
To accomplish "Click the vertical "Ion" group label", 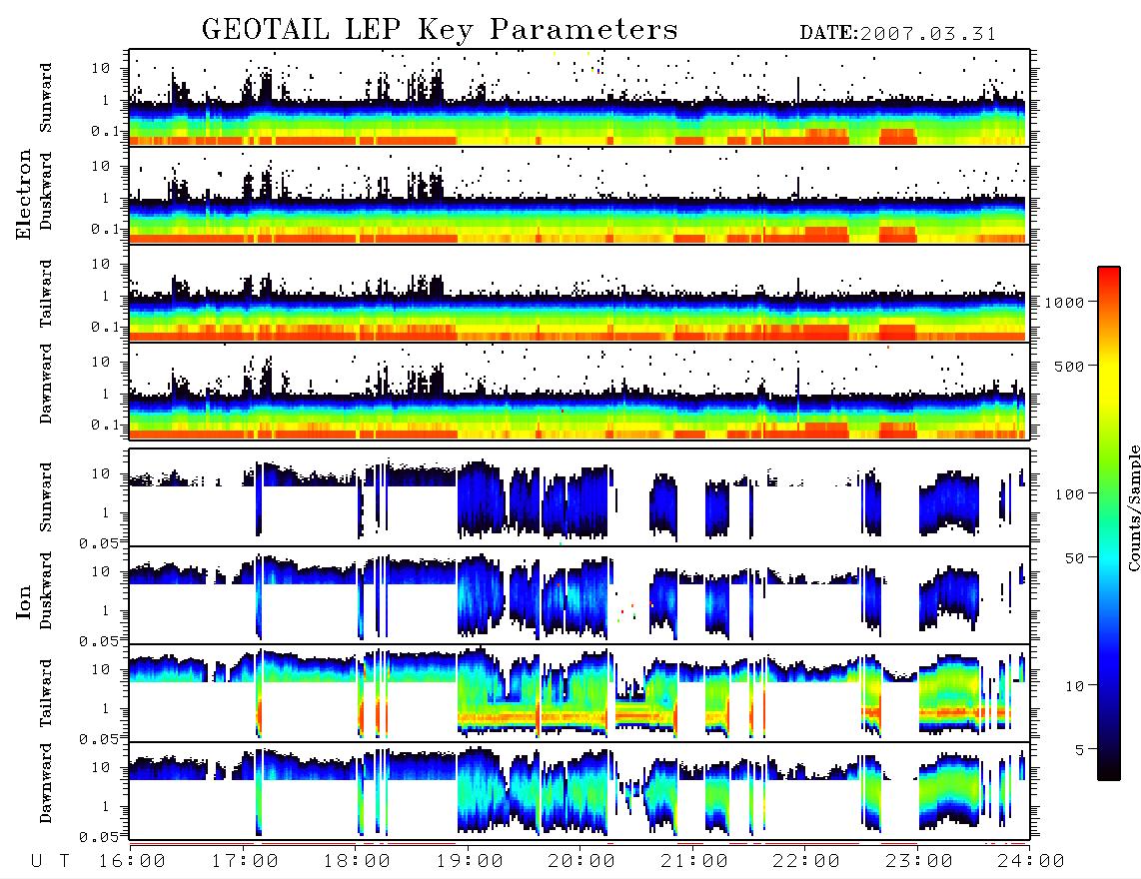I will (x=24, y=601).
